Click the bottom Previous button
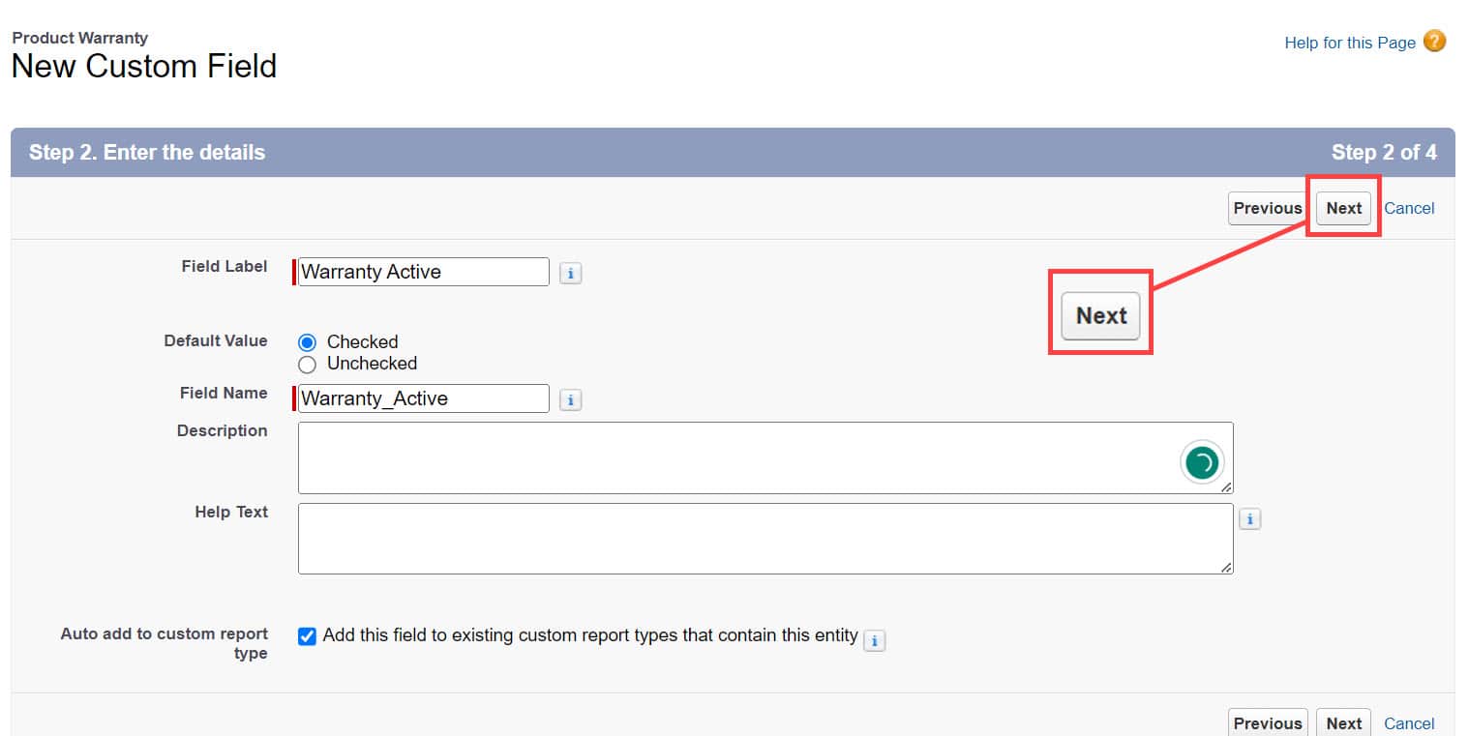 (x=1267, y=722)
